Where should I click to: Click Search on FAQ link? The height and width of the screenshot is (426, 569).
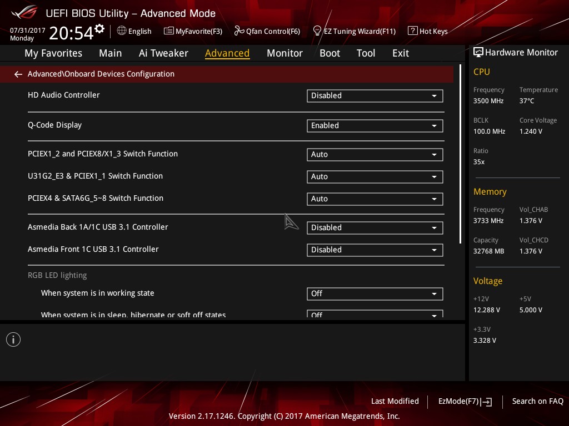pos(537,402)
